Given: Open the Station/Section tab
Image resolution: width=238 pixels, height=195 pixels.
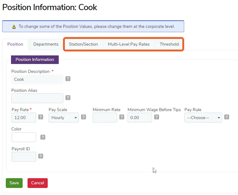Looking at the screenshot, I should 83,44.
